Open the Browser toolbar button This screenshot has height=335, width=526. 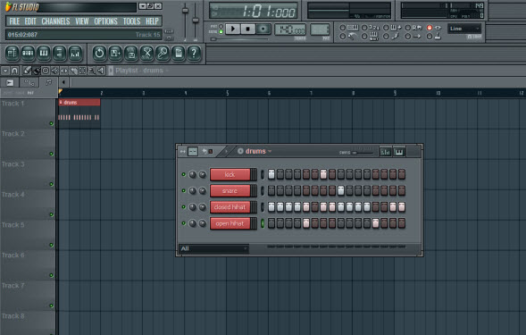(59, 53)
